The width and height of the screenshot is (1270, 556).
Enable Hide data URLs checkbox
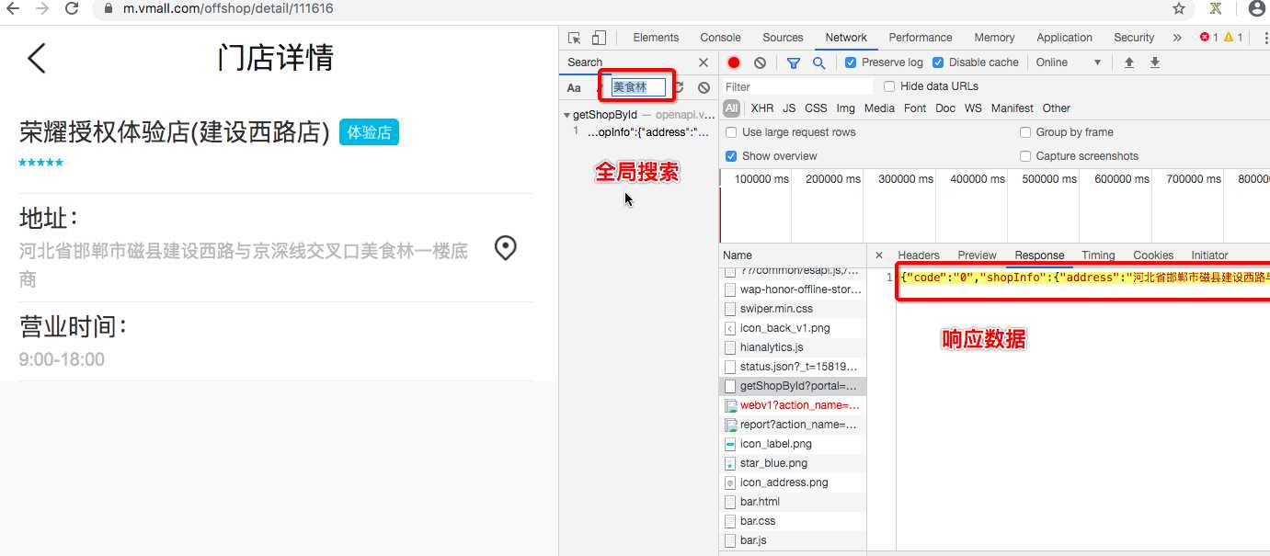click(x=889, y=86)
